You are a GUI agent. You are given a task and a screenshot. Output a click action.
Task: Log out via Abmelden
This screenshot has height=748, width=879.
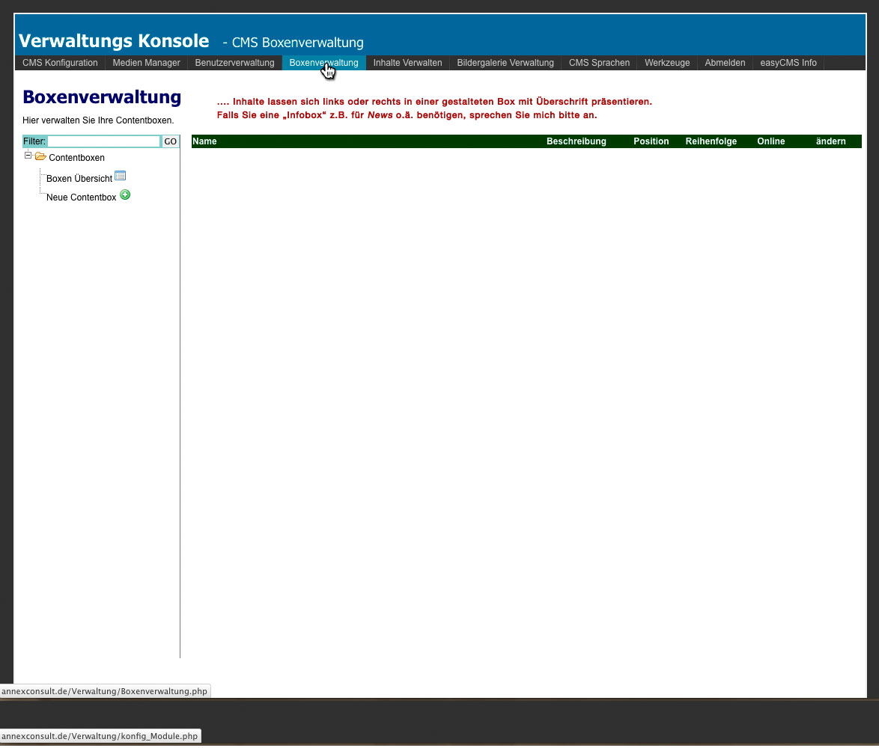[x=725, y=63]
